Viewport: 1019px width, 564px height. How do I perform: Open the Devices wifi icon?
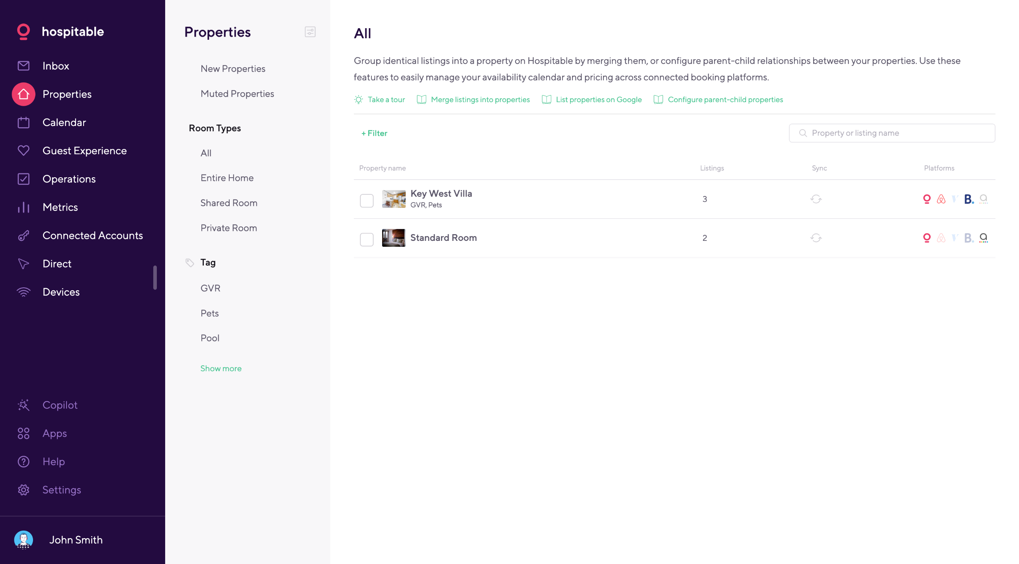point(23,292)
